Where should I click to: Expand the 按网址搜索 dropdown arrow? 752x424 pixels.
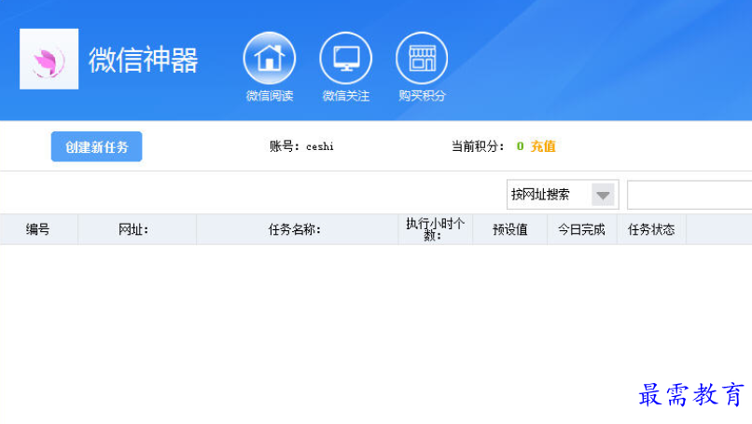(x=603, y=195)
